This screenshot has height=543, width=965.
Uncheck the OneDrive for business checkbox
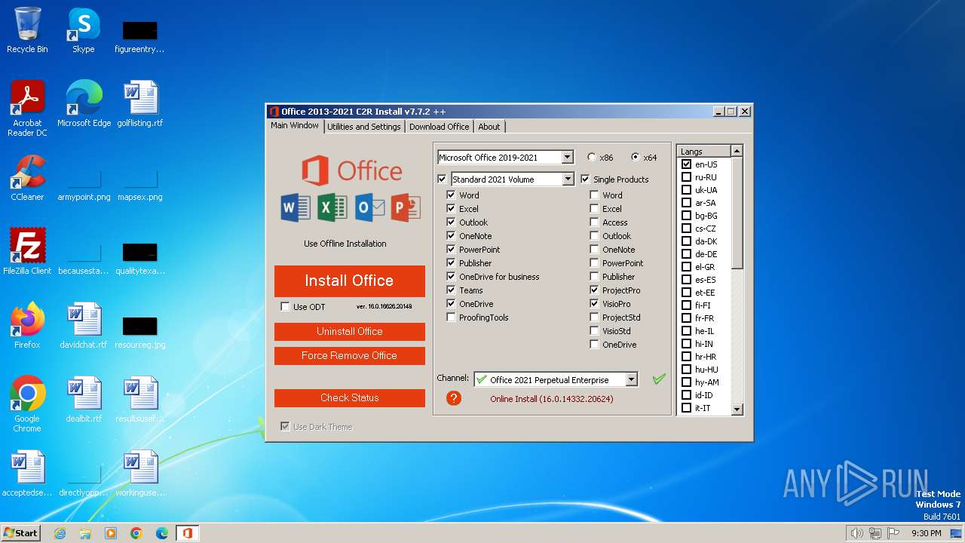(451, 277)
